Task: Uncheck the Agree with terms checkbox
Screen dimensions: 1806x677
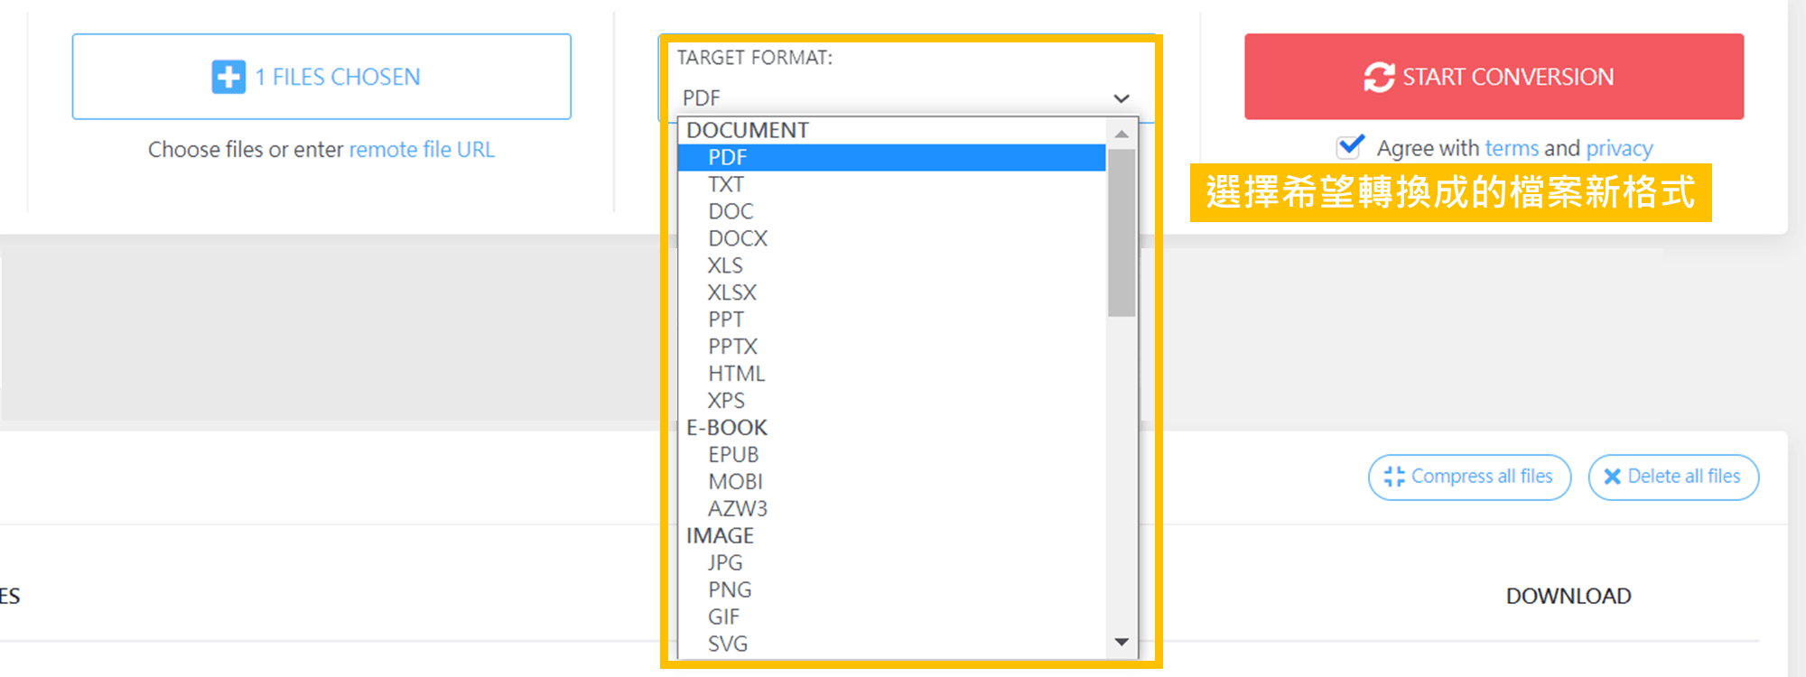Action: point(1350,146)
